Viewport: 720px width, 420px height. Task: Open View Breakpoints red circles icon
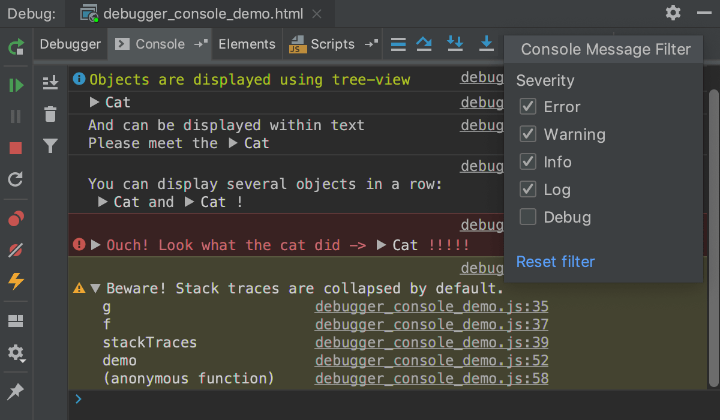pyautogui.click(x=16, y=218)
